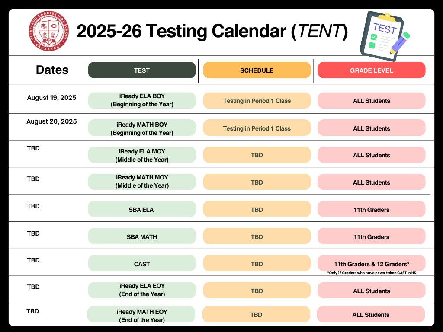Select the iReady ELA BOY test cell
The image size is (443, 332).
coord(142,100)
